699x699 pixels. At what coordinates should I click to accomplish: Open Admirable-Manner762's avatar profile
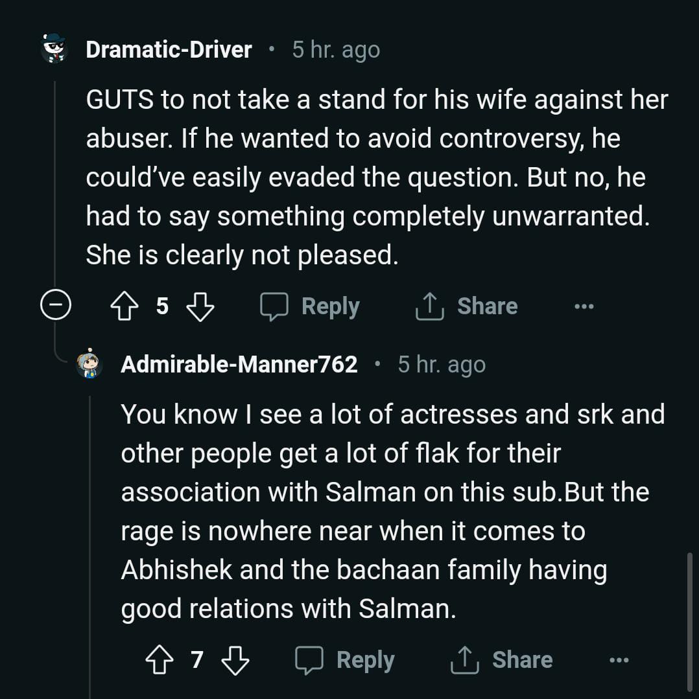click(89, 365)
